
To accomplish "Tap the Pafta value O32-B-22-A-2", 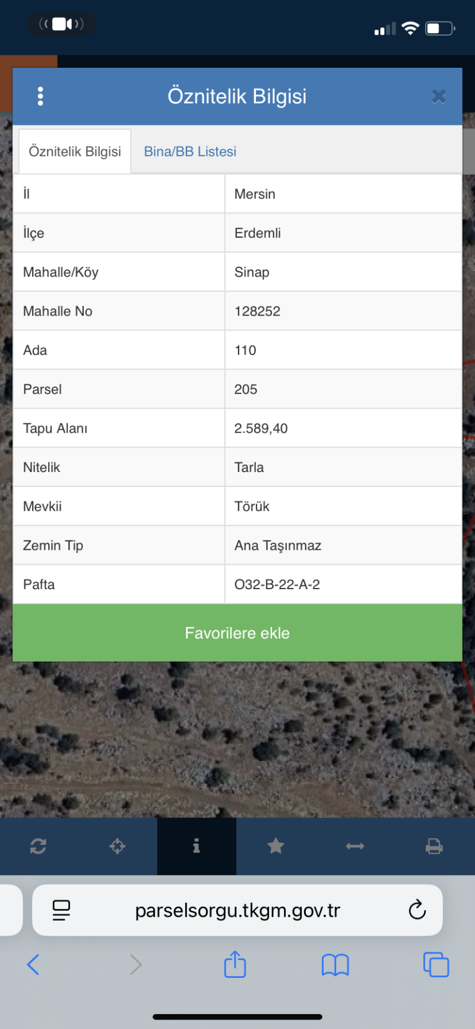I will pos(277,584).
